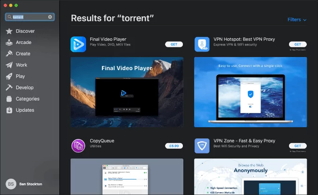Click 'Utilities' label under CopyQueue
This screenshot has height=195, width=318.
pyautogui.click(x=95, y=146)
